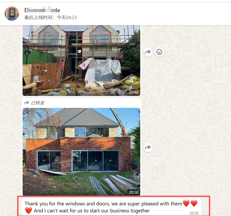Click the small arrow beside 已转发 label
Viewport: 231px width, 216px height.
pos(26,103)
